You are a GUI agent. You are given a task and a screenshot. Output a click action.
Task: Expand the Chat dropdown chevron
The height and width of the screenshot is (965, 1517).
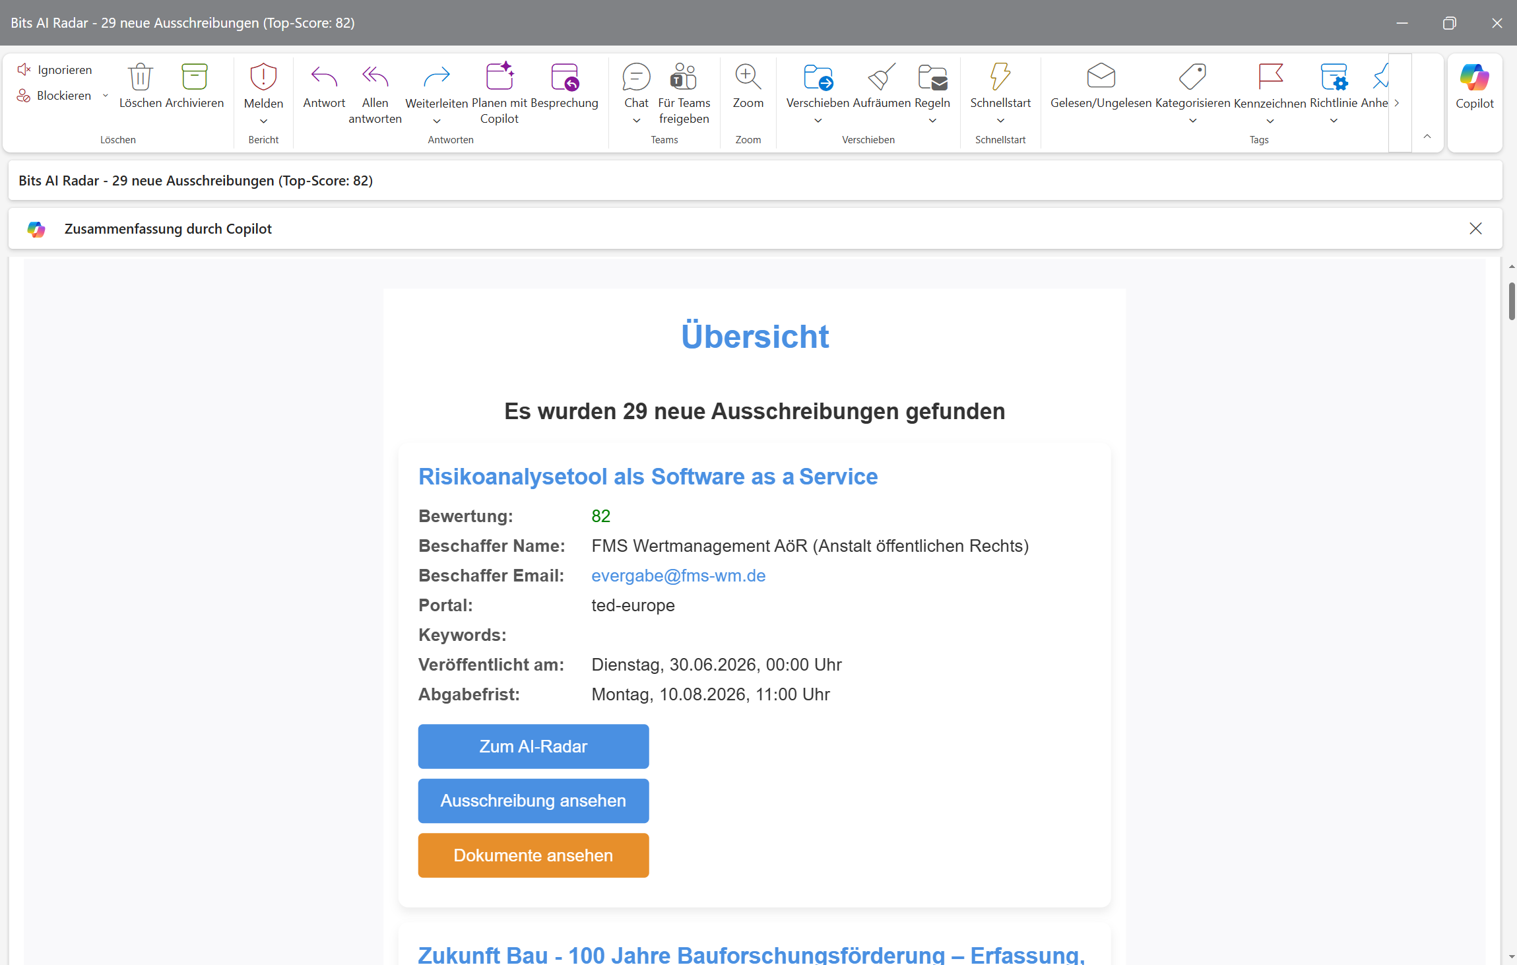click(x=636, y=121)
